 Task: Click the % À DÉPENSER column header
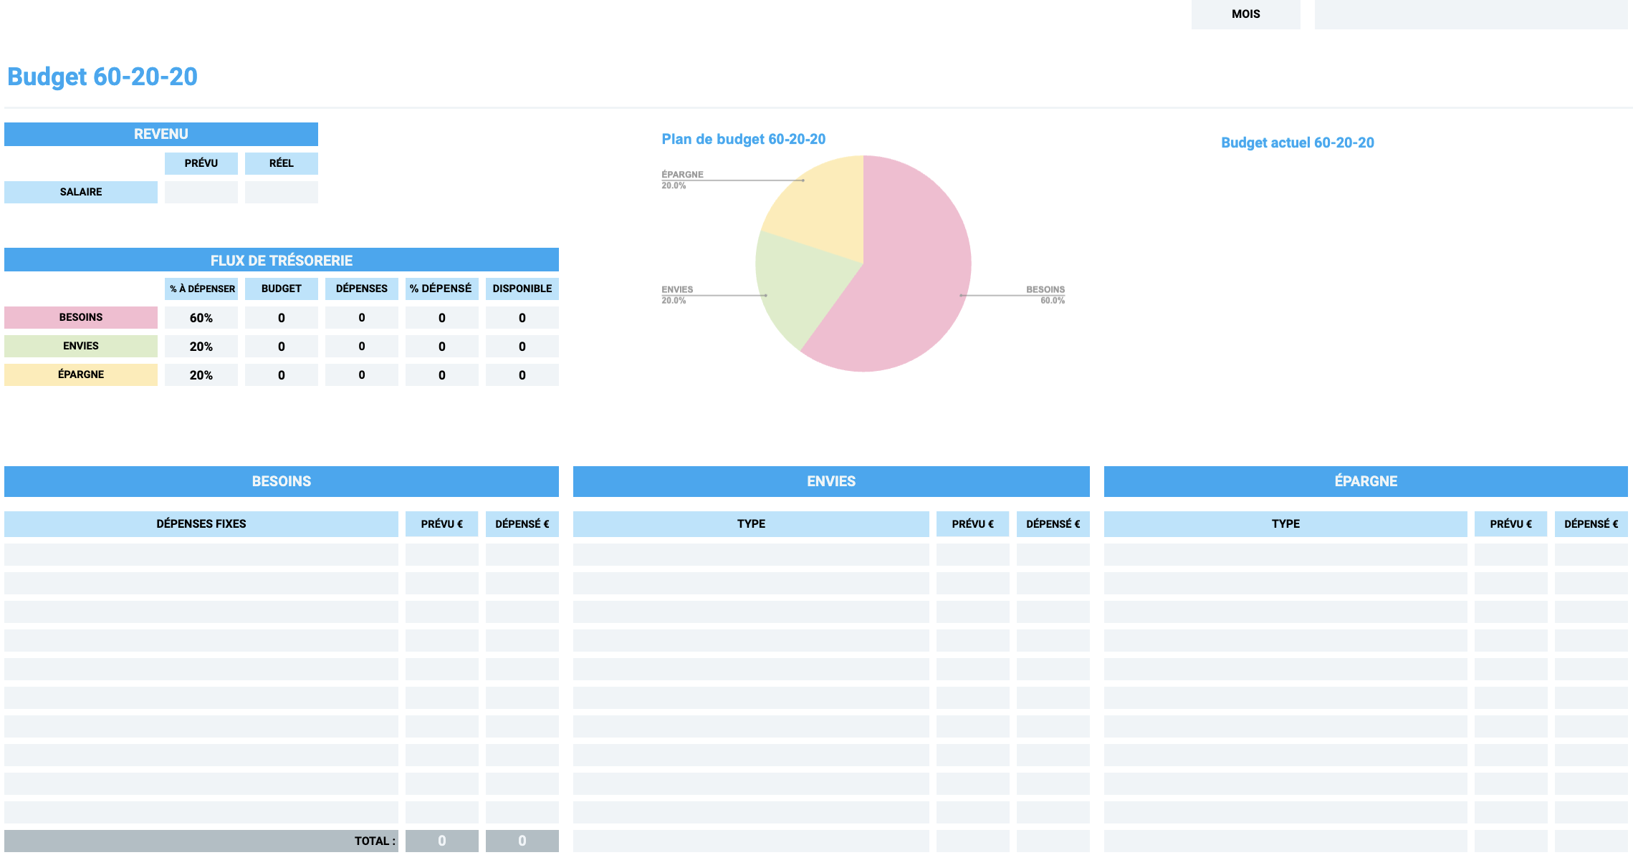click(201, 289)
